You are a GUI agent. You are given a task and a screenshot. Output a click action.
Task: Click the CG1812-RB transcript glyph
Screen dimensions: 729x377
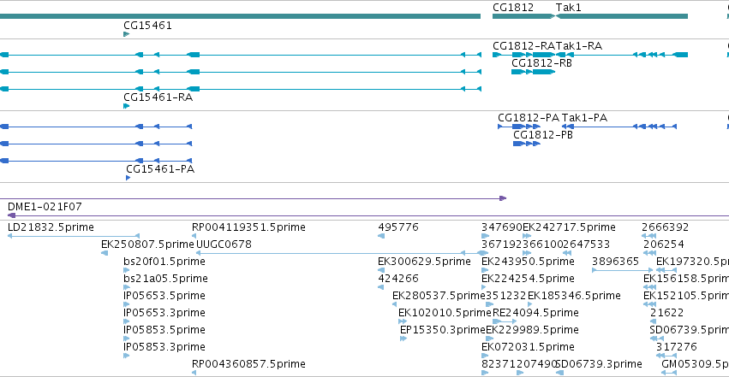pyautogui.click(x=534, y=72)
